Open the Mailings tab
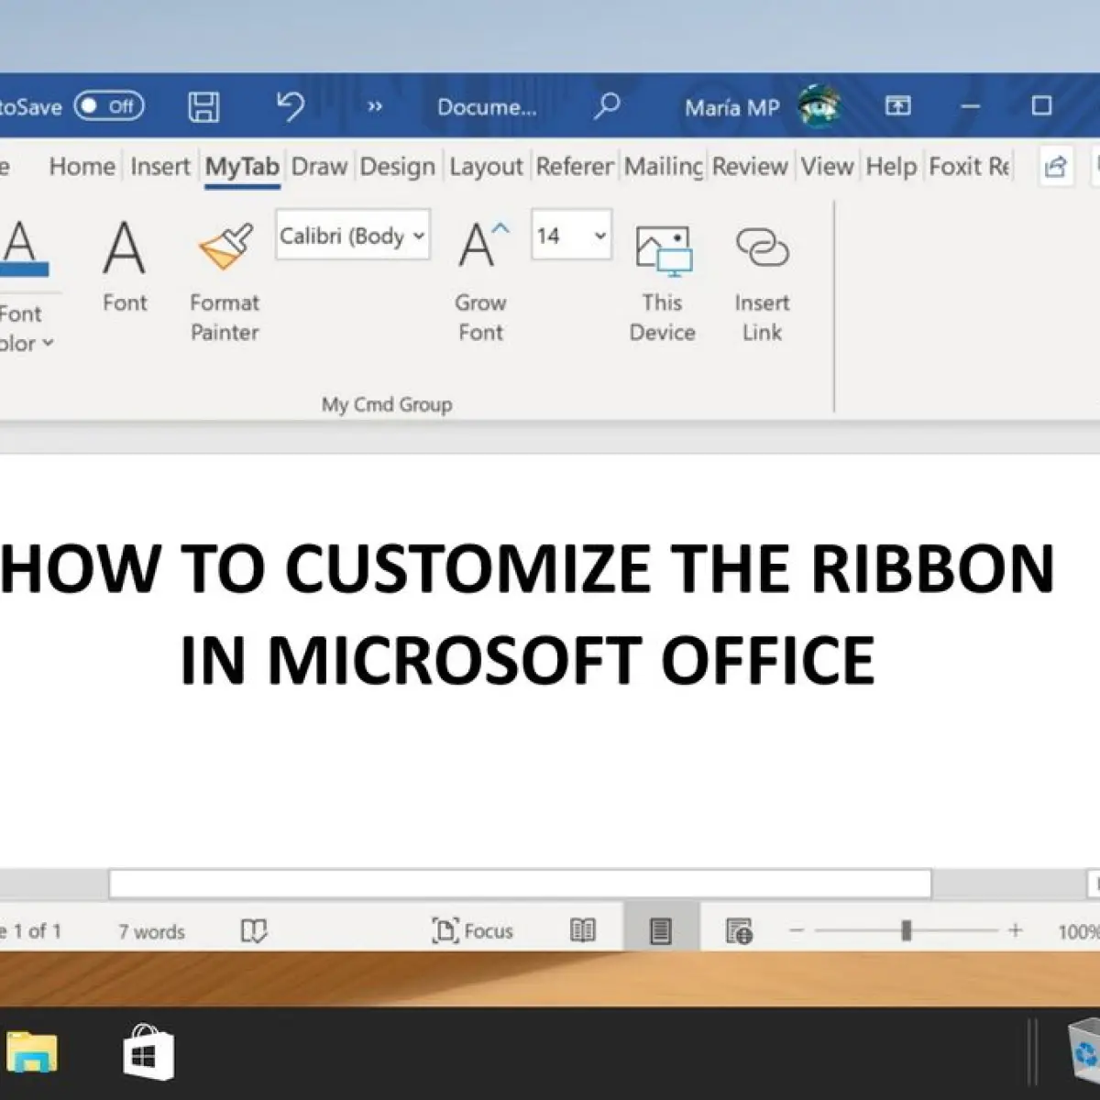Screen dimensions: 1100x1100 click(664, 166)
